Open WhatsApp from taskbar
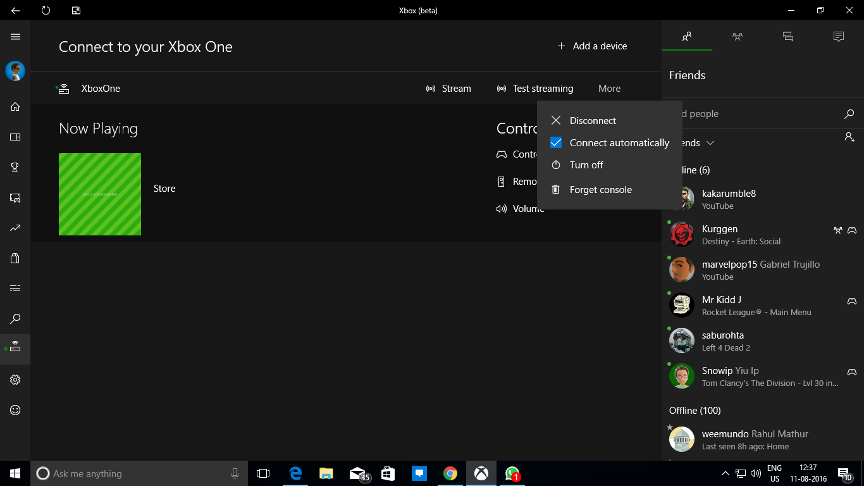 pyautogui.click(x=512, y=473)
